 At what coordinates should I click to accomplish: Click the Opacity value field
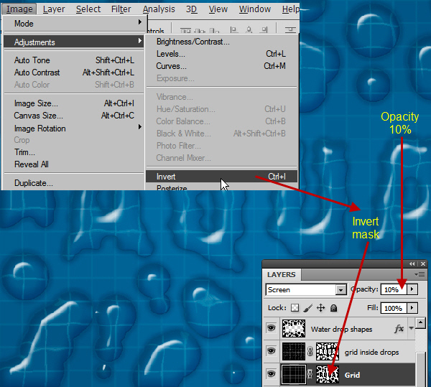[392, 290]
